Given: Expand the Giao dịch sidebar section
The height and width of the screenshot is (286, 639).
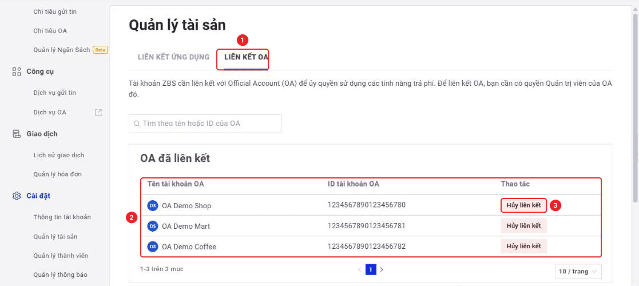Looking at the screenshot, I should coord(42,134).
